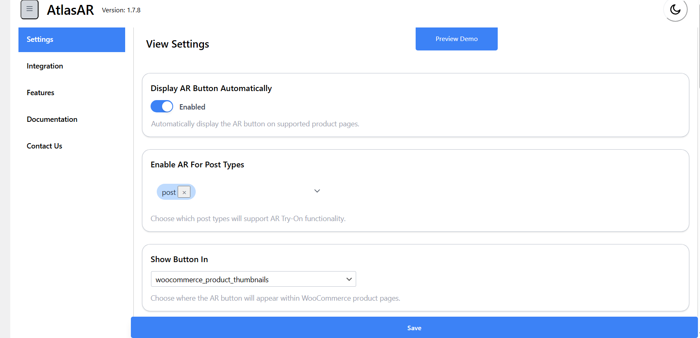Click the View Settings heading
This screenshot has height=338, width=700.
[178, 44]
